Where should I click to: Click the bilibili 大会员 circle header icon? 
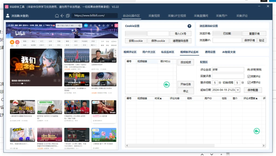[91, 25]
